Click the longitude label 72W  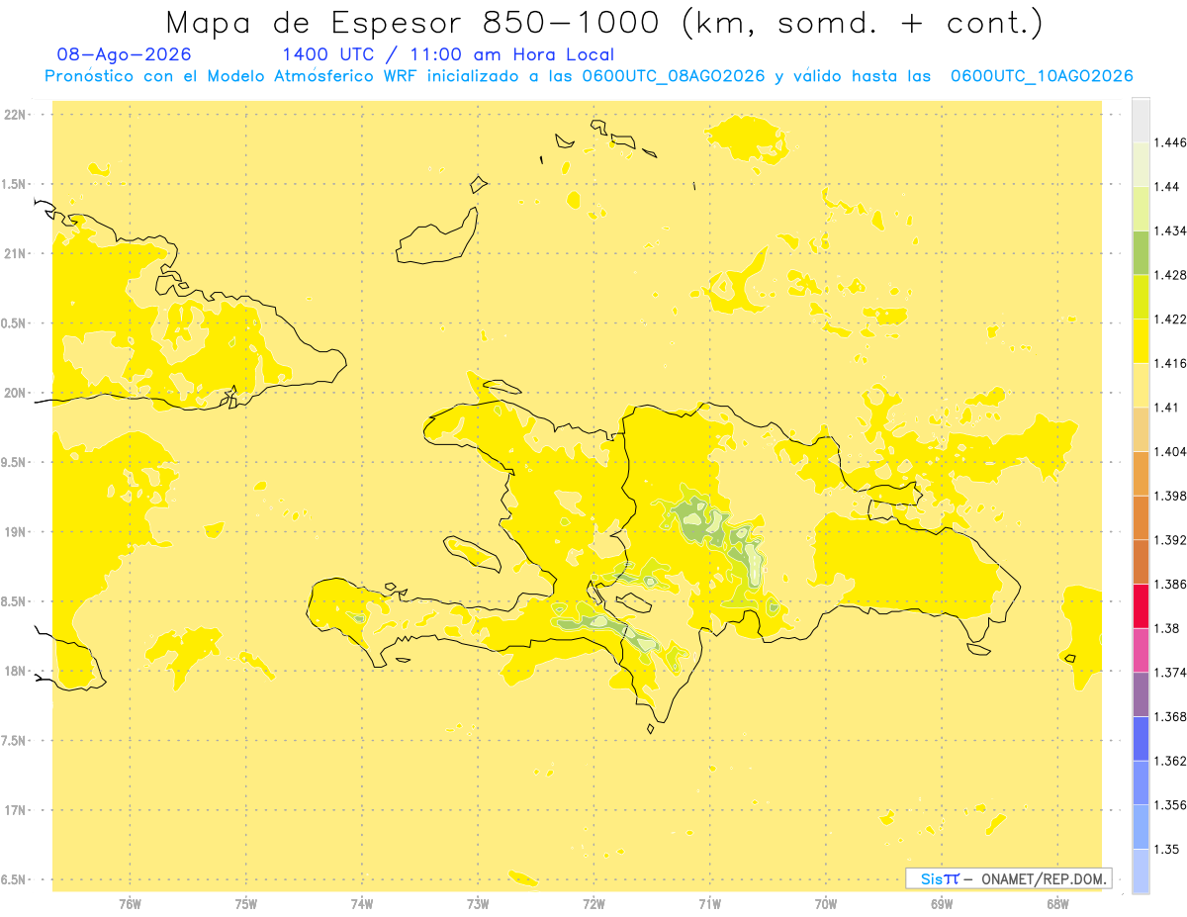[593, 904]
